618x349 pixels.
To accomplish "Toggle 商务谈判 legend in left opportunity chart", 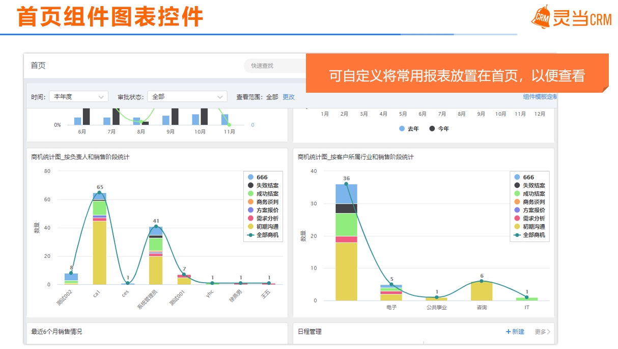I will (263, 202).
